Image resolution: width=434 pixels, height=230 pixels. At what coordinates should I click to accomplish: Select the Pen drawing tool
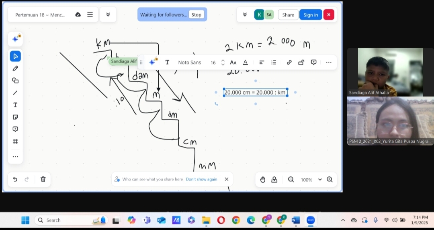click(x=15, y=69)
